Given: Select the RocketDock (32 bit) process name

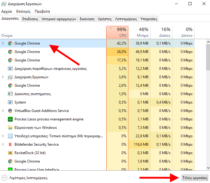Looking at the screenshot, I should coord(30,153).
